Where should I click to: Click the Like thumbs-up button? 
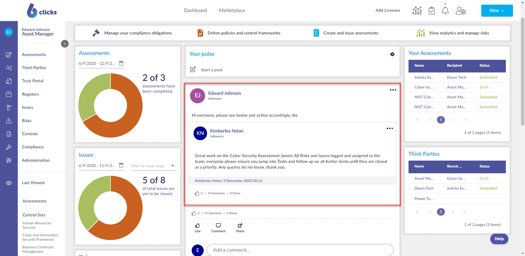197,227
